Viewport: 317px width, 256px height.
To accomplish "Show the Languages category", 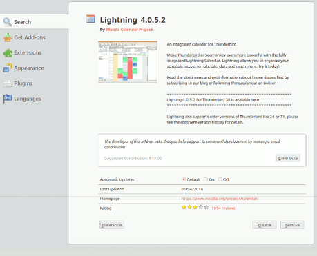I will (x=35, y=99).
